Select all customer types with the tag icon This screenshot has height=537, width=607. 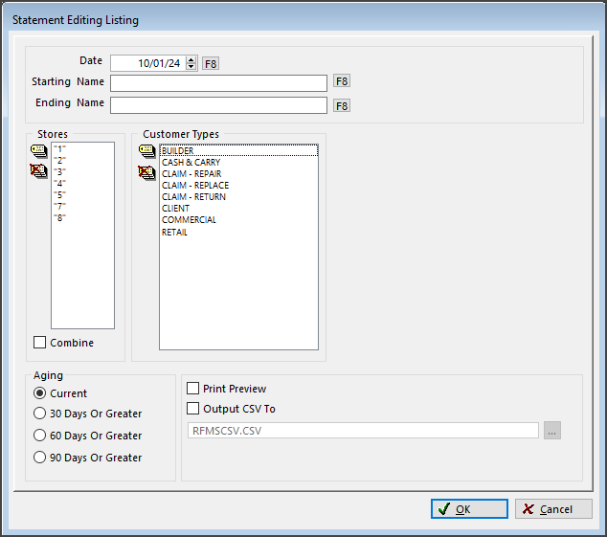click(x=147, y=151)
